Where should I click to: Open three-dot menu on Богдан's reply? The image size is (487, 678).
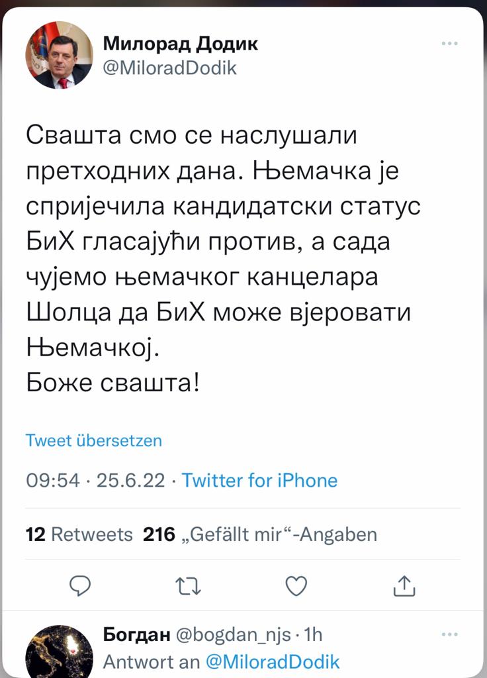[449, 635]
